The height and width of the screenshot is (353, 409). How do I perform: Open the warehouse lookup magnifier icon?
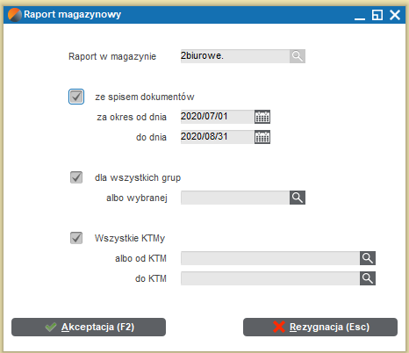point(298,56)
